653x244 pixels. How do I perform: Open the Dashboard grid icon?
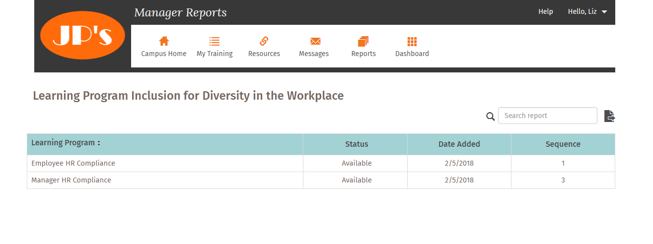412,41
